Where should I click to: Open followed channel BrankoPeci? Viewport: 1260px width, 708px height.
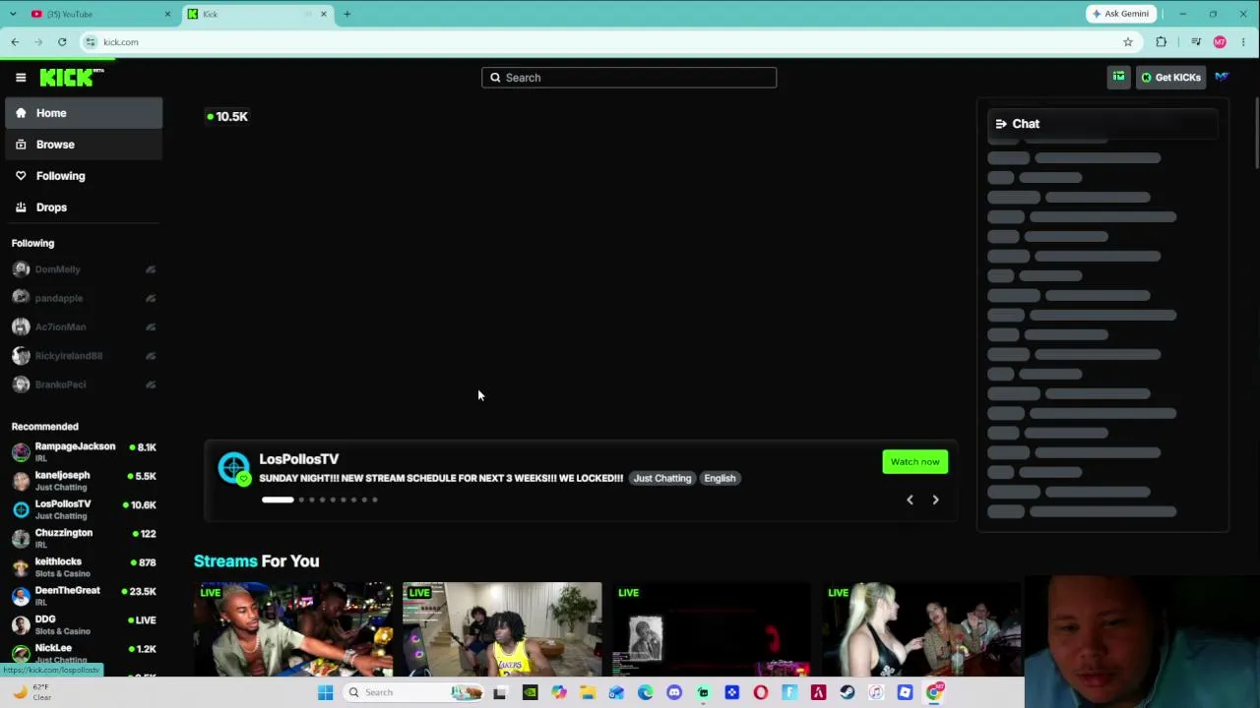pos(84,384)
